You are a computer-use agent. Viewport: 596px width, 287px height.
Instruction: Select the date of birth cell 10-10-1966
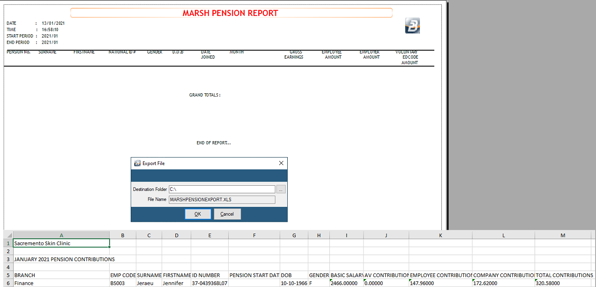click(x=294, y=283)
